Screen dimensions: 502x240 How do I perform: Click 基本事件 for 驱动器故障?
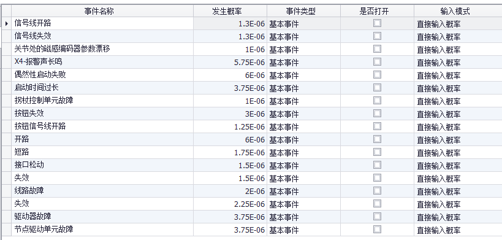click(303, 217)
